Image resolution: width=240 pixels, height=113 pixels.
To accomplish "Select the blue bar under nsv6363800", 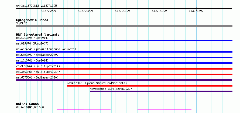I will tap(124, 57).
